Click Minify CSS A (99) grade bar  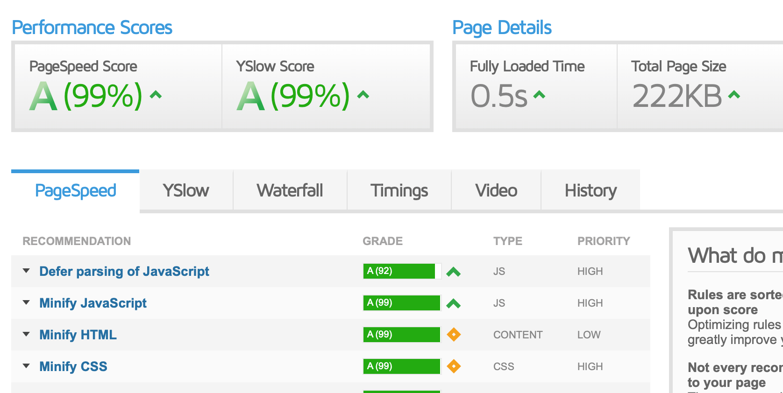(402, 366)
